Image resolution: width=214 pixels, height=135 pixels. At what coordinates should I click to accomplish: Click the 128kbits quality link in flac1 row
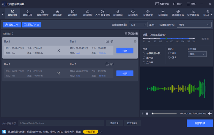point(102,53)
